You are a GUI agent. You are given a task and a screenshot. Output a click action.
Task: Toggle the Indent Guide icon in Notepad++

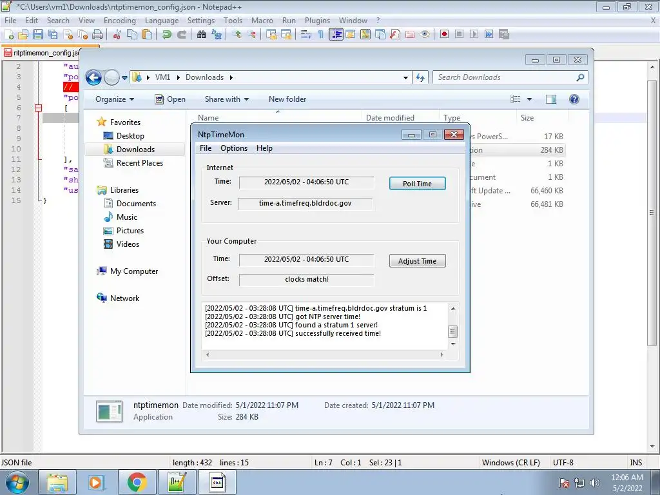click(x=336, y=34)
